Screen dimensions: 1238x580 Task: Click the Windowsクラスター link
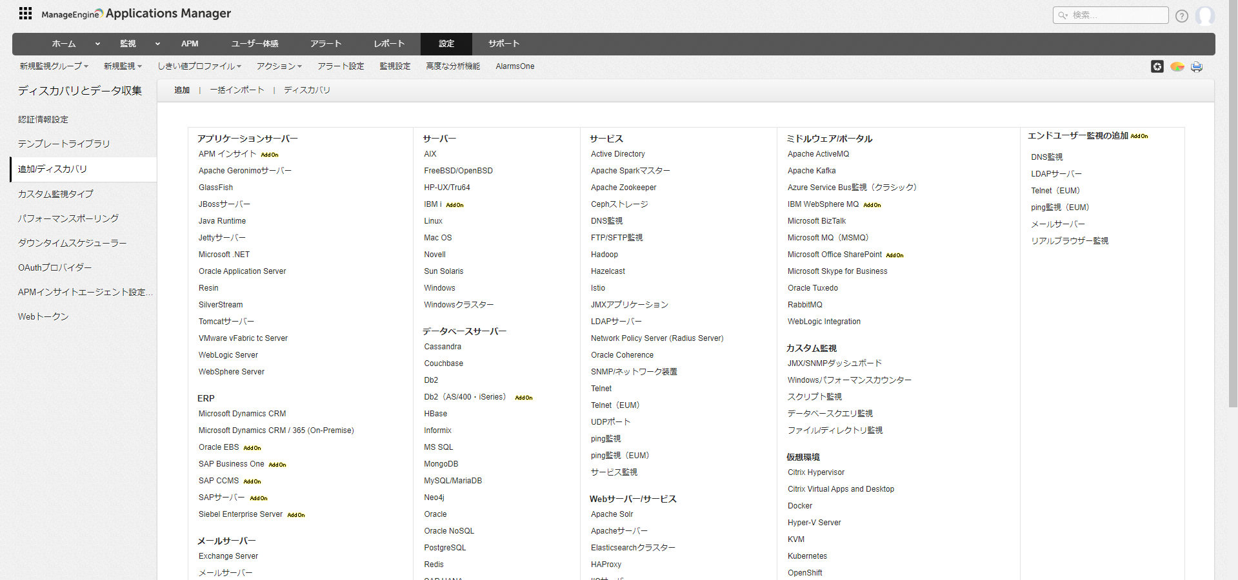[459, 305]
